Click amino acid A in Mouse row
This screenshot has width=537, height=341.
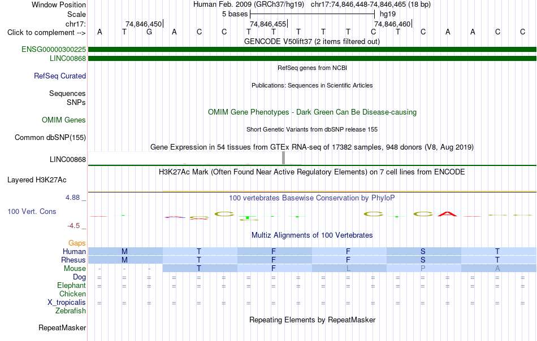(x=497, y=269)
